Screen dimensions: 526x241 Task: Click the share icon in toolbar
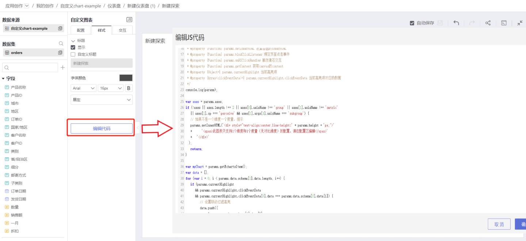488,23
